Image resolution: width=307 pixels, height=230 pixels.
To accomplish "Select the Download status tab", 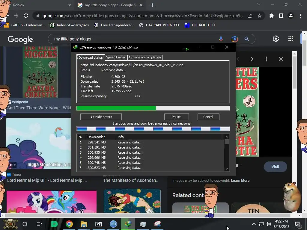I will pos(91,57).
